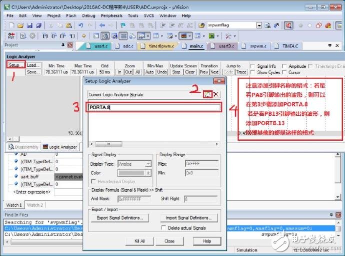Open the Flash menu

(x=71, y=16)
